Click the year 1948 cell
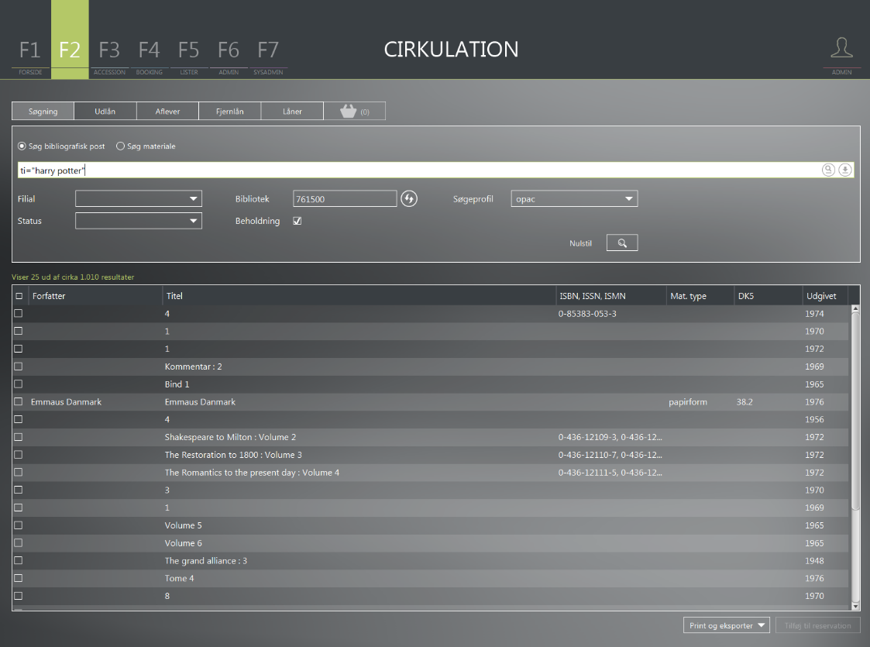 tap(814, 560)
